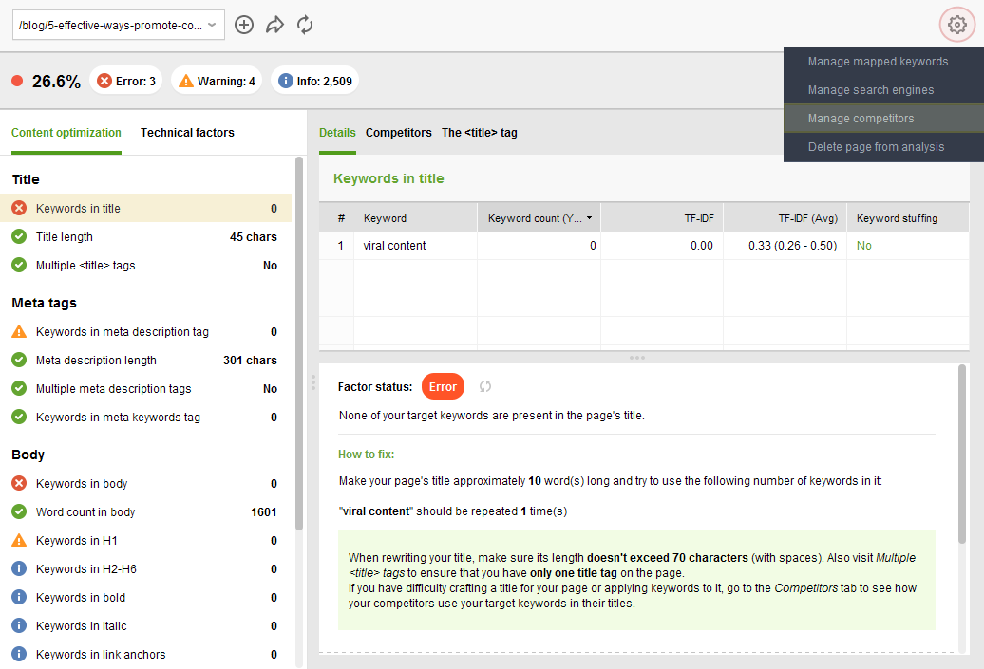The height and width of the screenshot is (669, 984).
Task: Click the 301 chars value
Action: coord(250,360)
